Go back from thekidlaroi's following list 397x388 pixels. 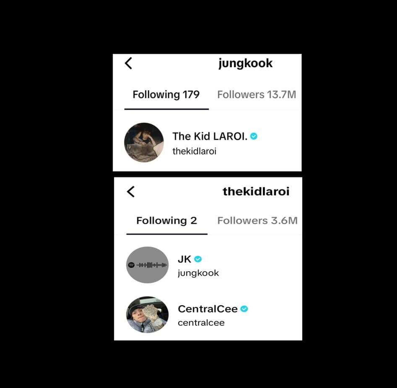pos(131,192)
